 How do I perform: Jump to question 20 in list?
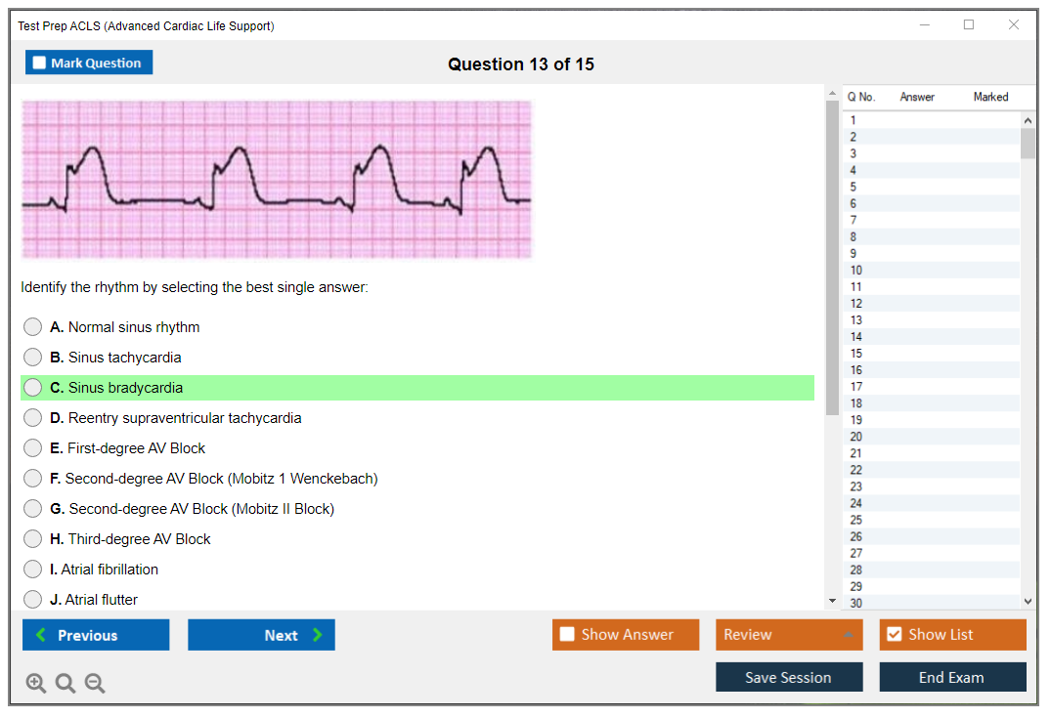[856, 437]
